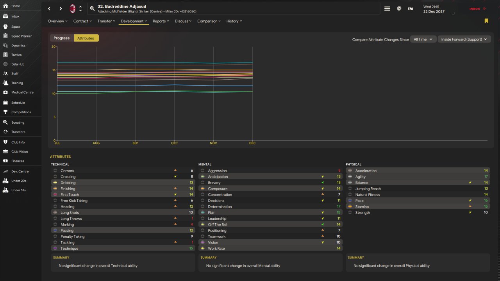Screen dimensions: 500x281
Task: Click the yellow bookmark icon
Action: [486, 21]
